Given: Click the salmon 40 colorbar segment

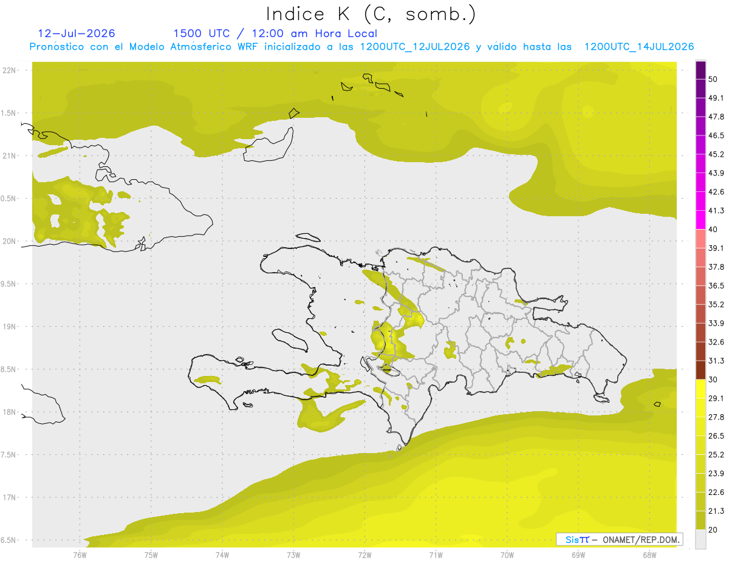Looking at the screenshot, I should [x=700, y=238].
